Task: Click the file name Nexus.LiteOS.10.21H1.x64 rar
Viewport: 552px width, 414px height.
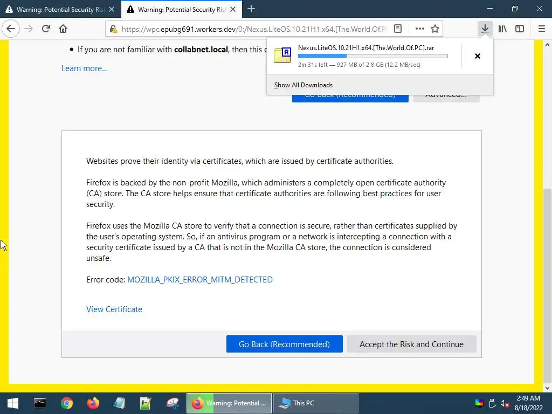Action: 366,48
